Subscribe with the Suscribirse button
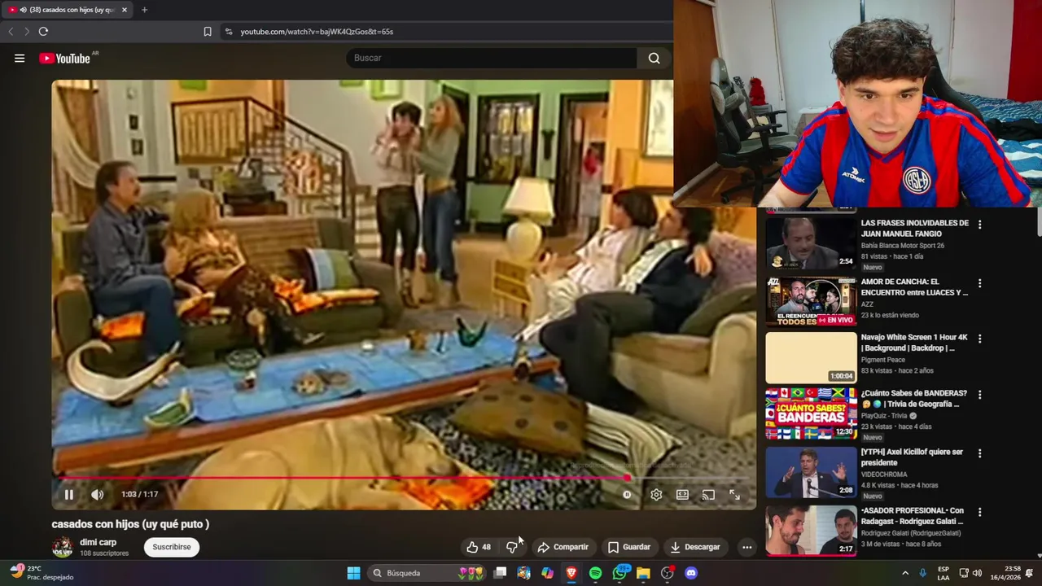1042x586 pixels. (172, 547)
